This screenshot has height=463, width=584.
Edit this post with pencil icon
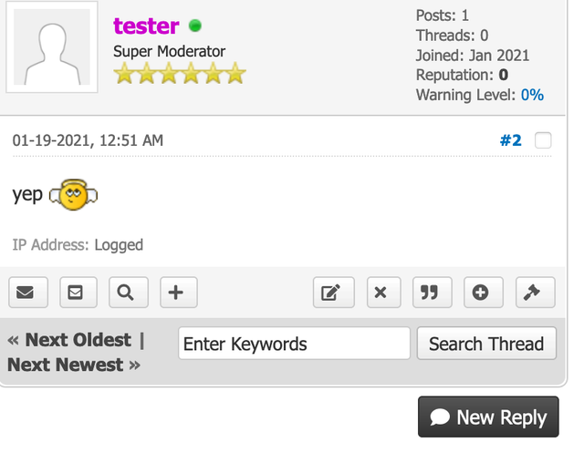tap(332, 293)
